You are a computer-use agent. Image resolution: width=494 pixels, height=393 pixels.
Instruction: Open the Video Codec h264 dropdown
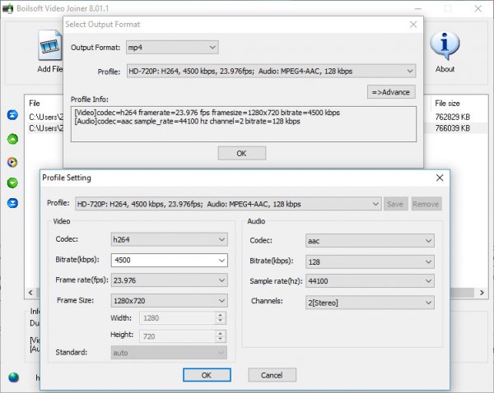pos(169,239)
